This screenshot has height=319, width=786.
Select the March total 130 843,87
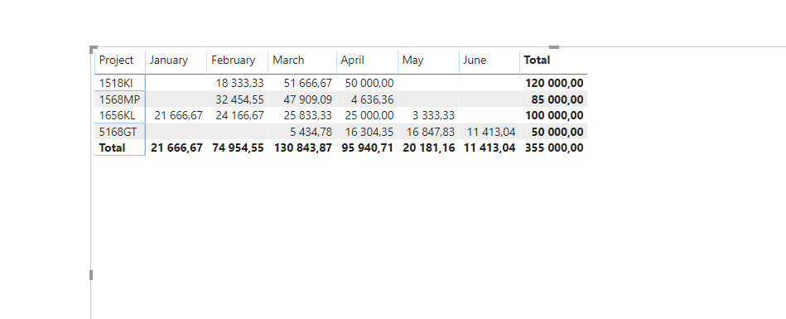(x=303, y=148)
